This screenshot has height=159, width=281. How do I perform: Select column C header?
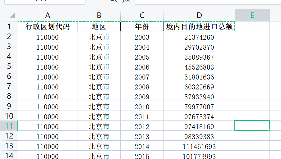(x=142, y=15)
